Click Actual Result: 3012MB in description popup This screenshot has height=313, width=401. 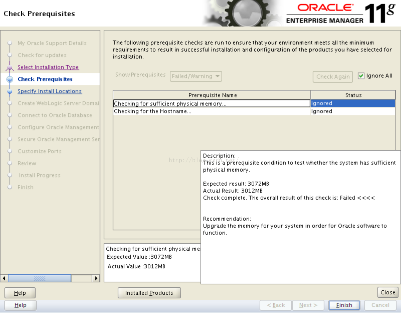tap(233, 191)
